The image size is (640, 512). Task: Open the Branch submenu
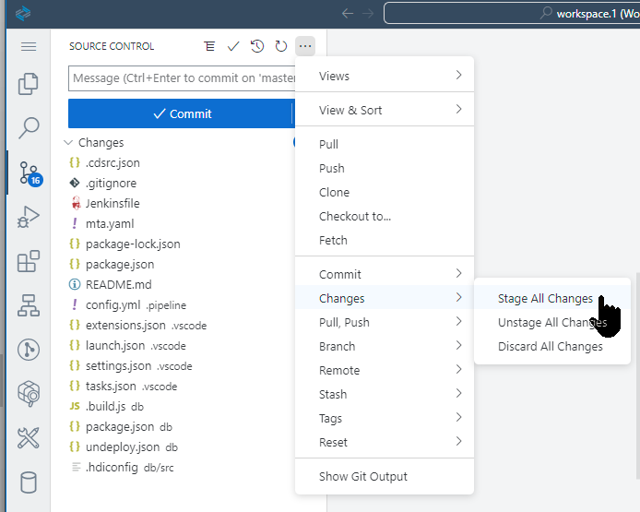385,347
